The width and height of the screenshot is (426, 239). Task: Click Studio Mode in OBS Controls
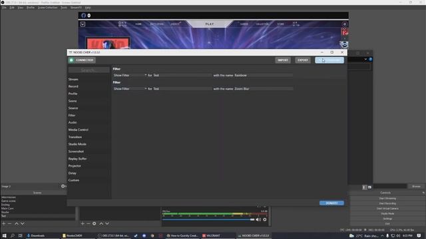point(387,214)
